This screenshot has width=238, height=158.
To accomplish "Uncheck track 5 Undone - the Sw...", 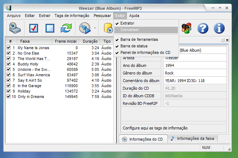I will click(9, 69).
